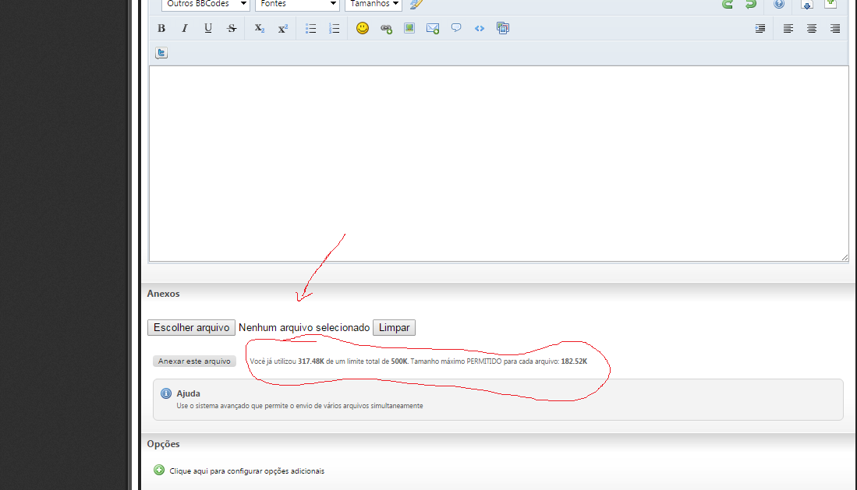Image resolution: width=857 pixels, height=490 pixels.
Task: Apply subscript formatting
Action: tap(259, 28)
